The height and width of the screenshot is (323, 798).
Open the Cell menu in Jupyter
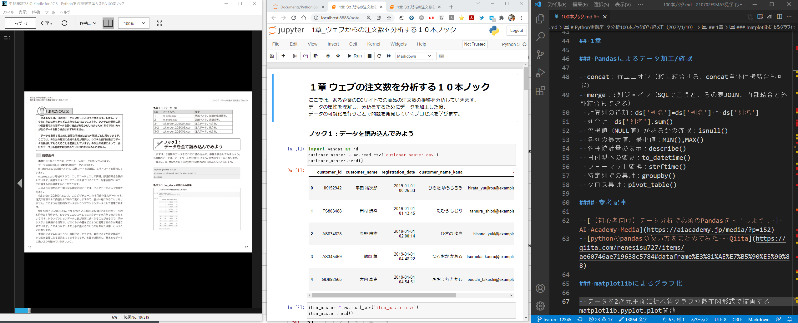pyautogui.click(x=353, y=44)
